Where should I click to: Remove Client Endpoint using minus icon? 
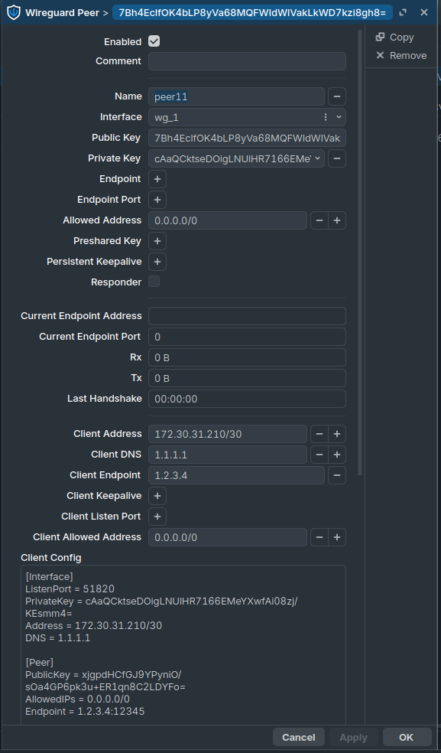(x=337, y=475)
